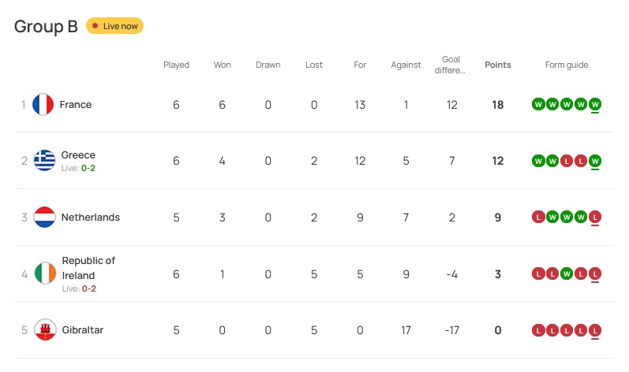
Task: Click the France flag icon
Action: (43, 105)
